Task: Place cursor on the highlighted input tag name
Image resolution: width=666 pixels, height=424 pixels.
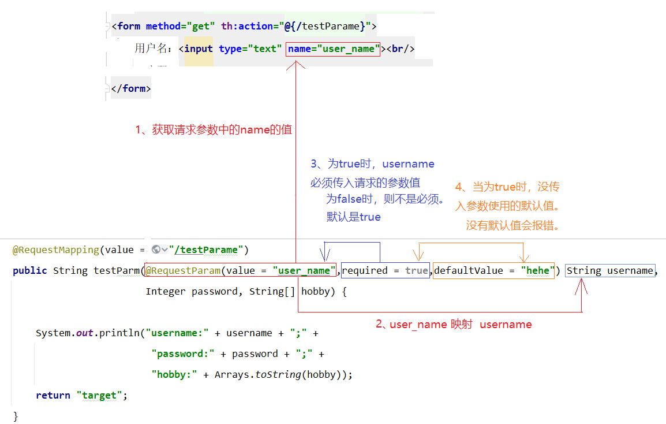Action: (x=199, y=49)
